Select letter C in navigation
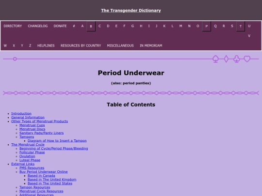The height and width of the screenshot is (196, 262). (99, 26)
